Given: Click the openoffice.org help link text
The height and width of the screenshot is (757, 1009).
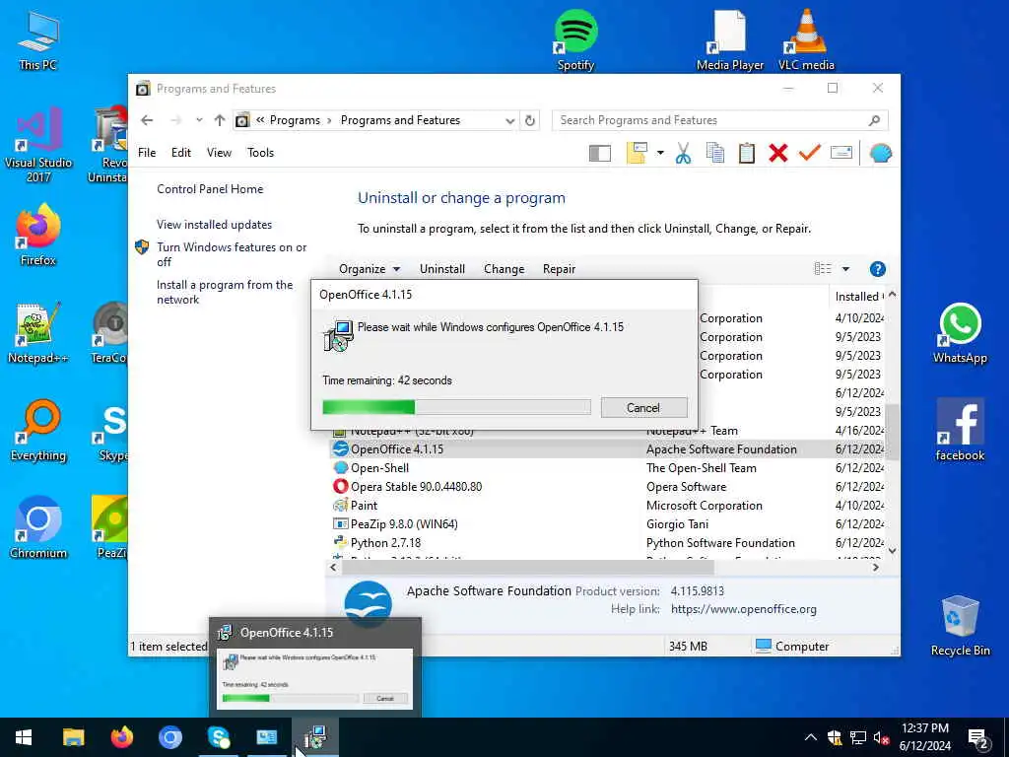Looking at the screenshot, I should point(743,609).
